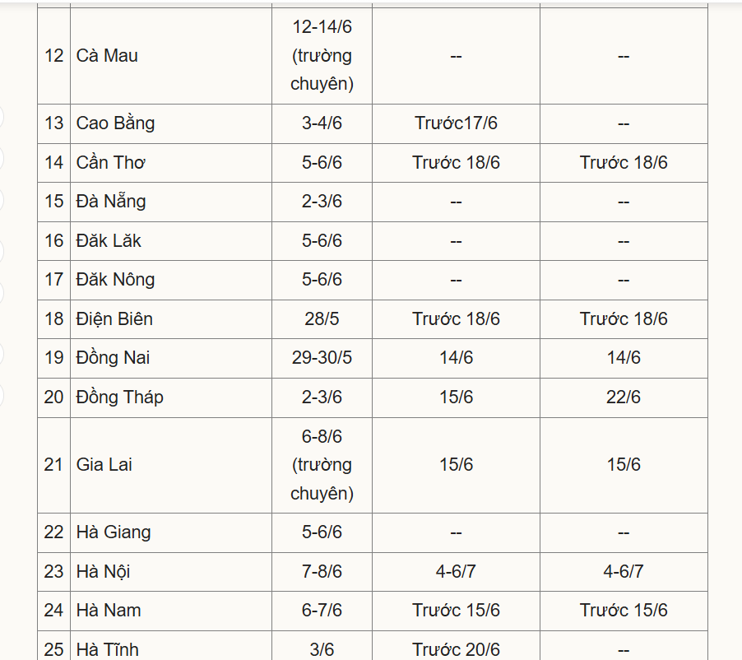Select the Hà Tĩnh table cell
Screen dimensions: 742x660
[x=107, y=649]
